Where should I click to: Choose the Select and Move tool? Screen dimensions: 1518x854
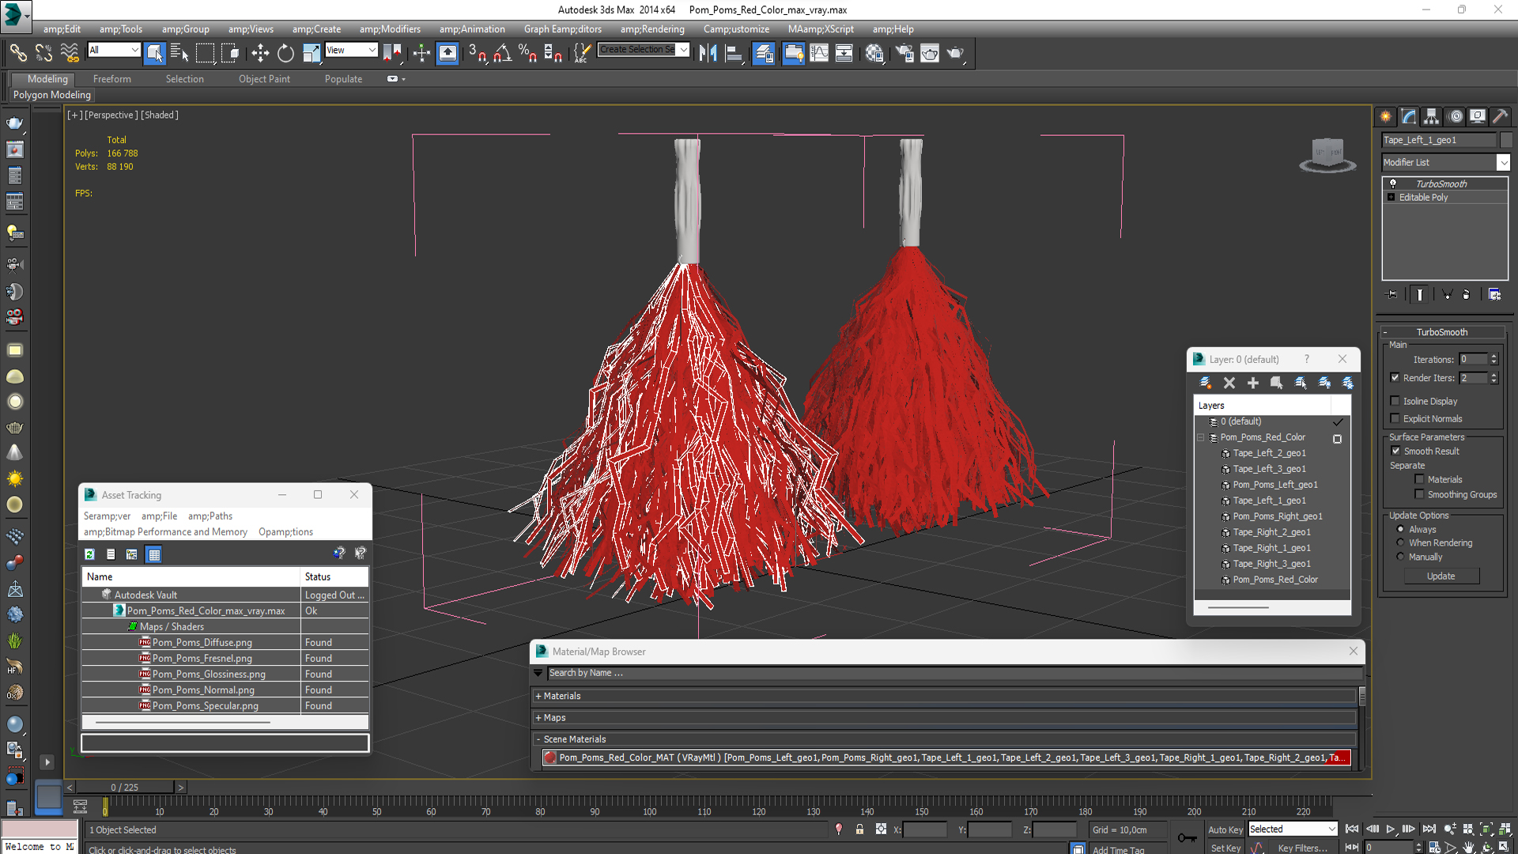260,53
